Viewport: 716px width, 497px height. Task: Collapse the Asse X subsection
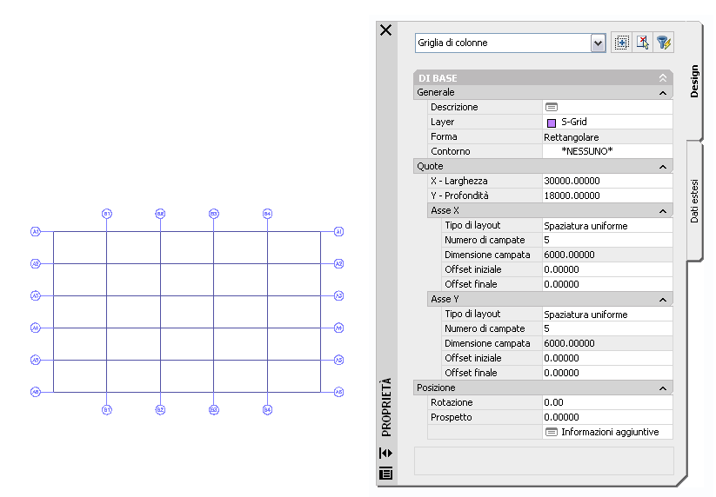coord(663,211)
